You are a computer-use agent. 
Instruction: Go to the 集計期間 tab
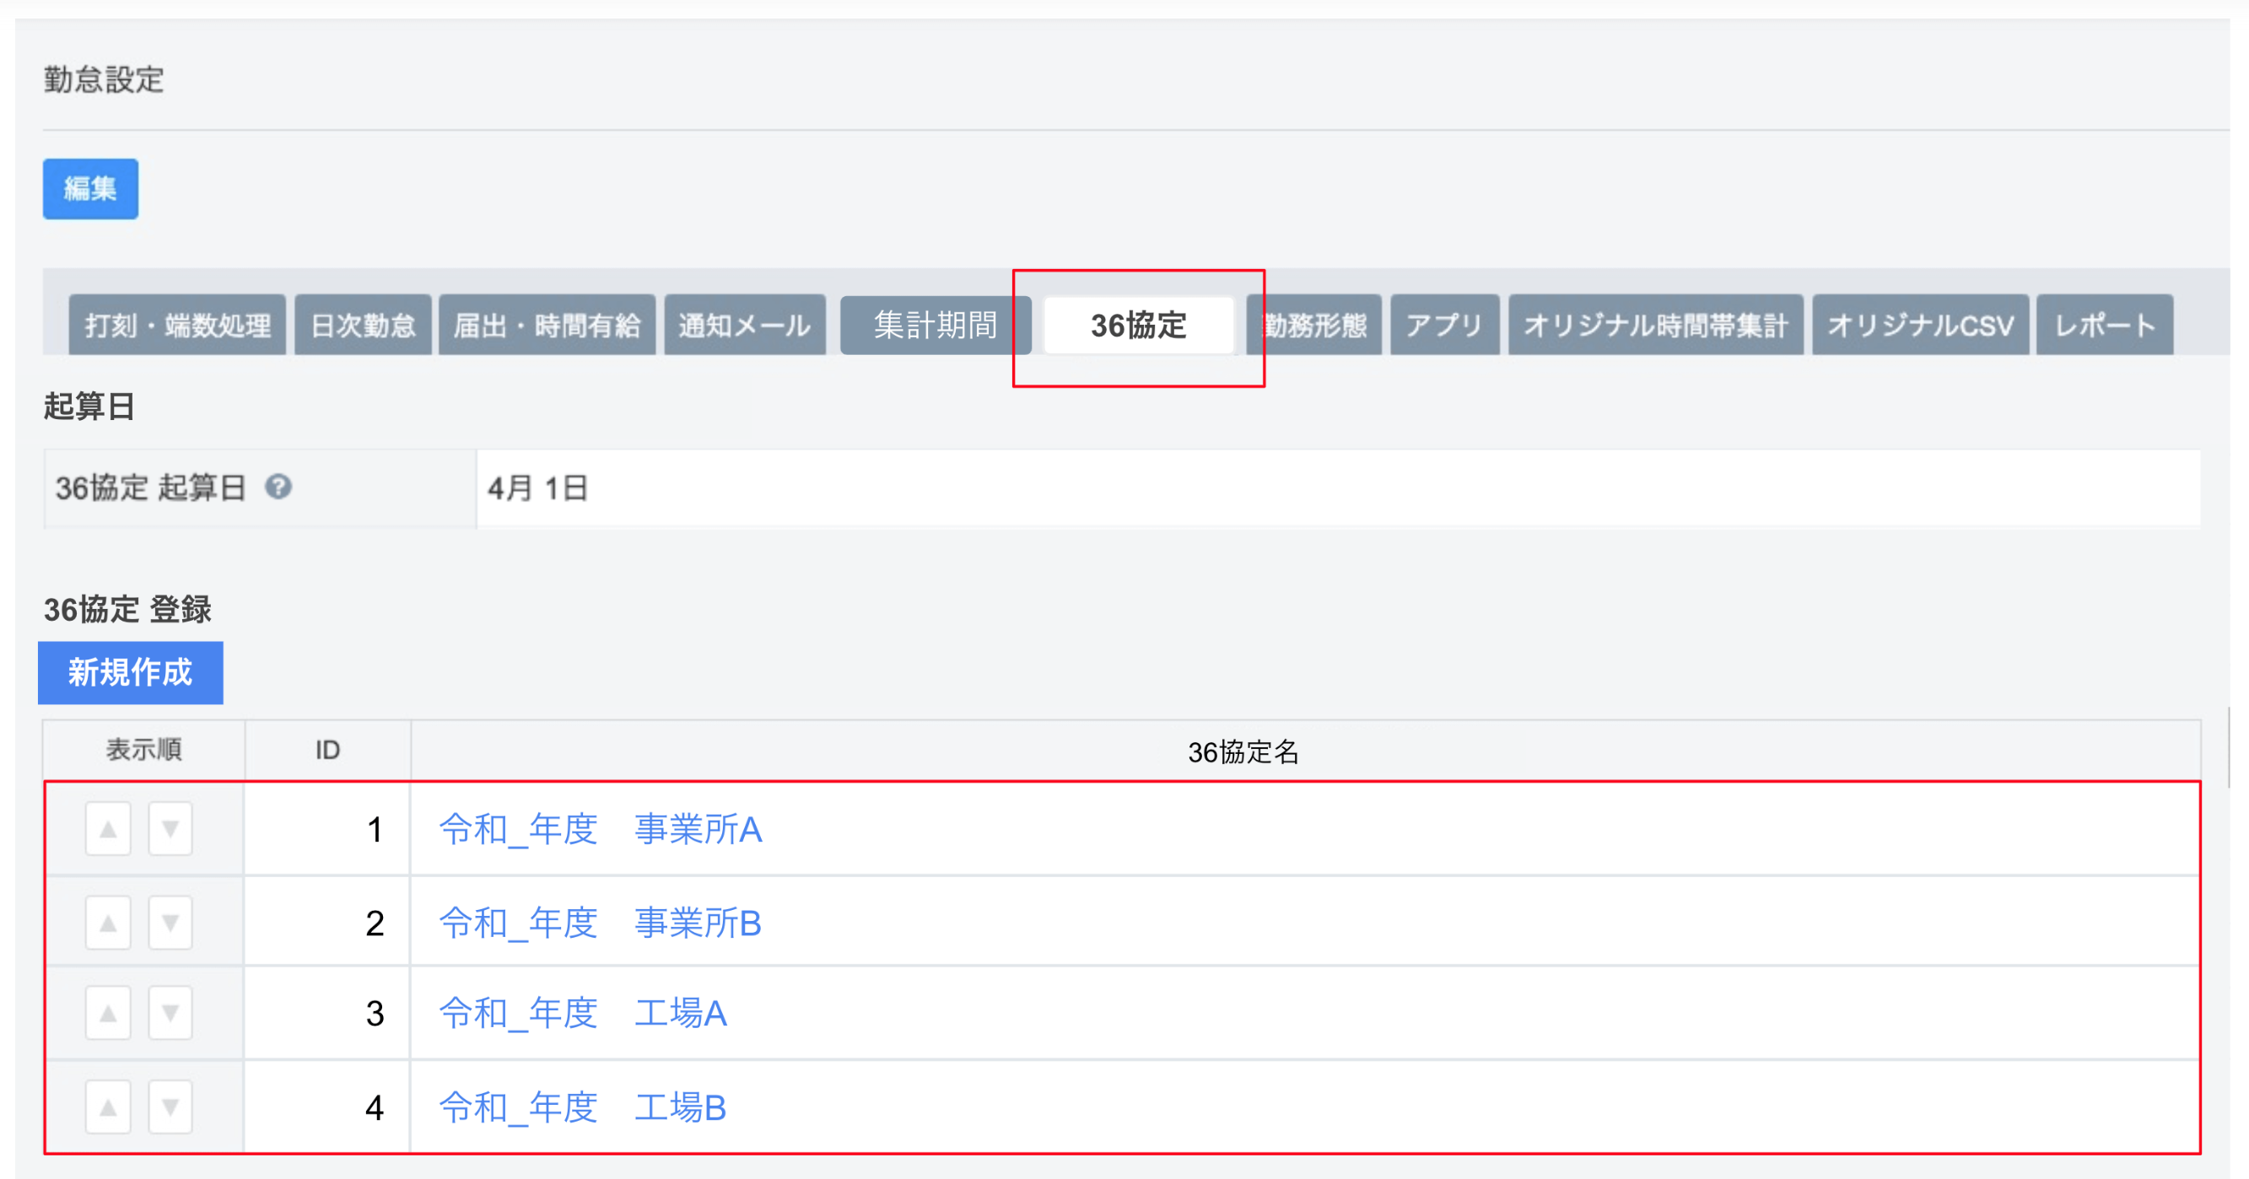coord(936,325)
